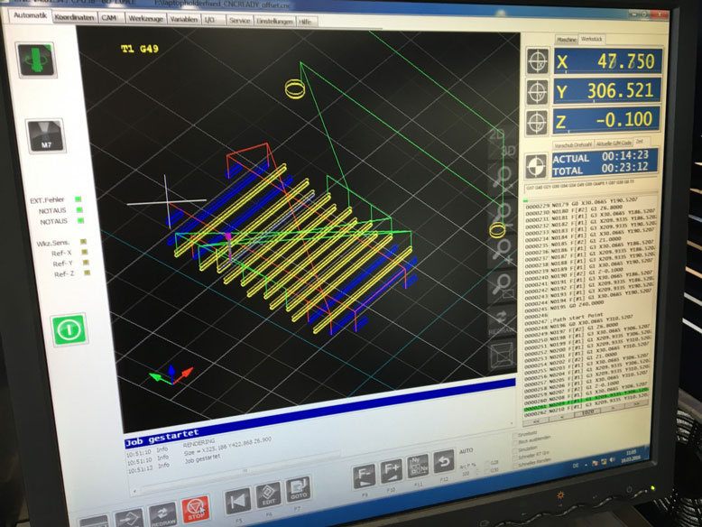Click the home icon beside ACTUAL/TOTAL time
This screenshot has width=702, height=527.
click(536, 166)
